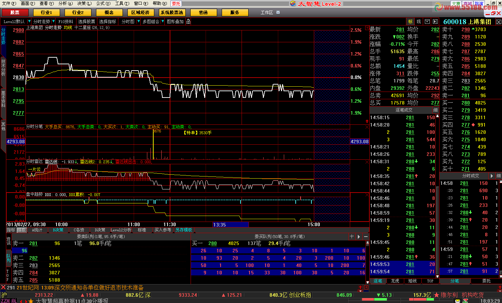Click the 买入参考 template tab
Image resolution: width=502 pixels, height=303 pixels.
[x=163, y=230]
